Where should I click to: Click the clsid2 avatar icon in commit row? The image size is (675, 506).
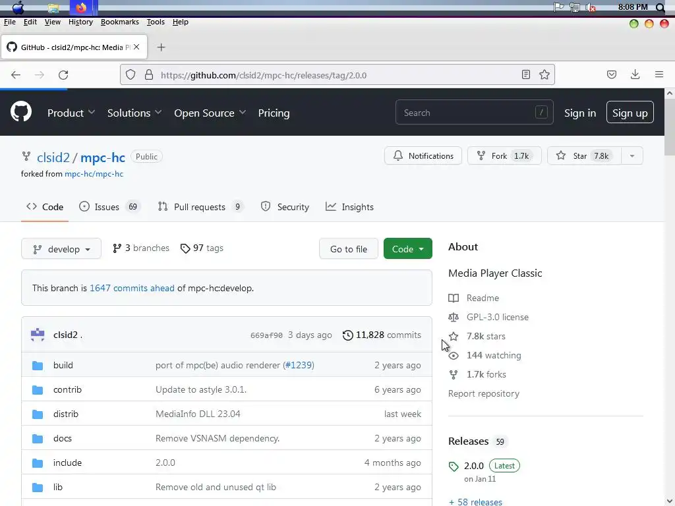click(x=38, y=335)
